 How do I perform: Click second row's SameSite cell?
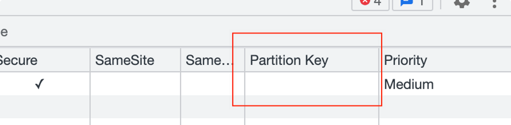[135, 107]
